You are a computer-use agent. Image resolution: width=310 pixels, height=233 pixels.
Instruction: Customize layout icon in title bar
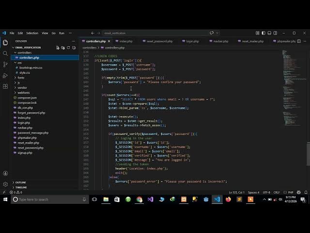tap(257, 33)
